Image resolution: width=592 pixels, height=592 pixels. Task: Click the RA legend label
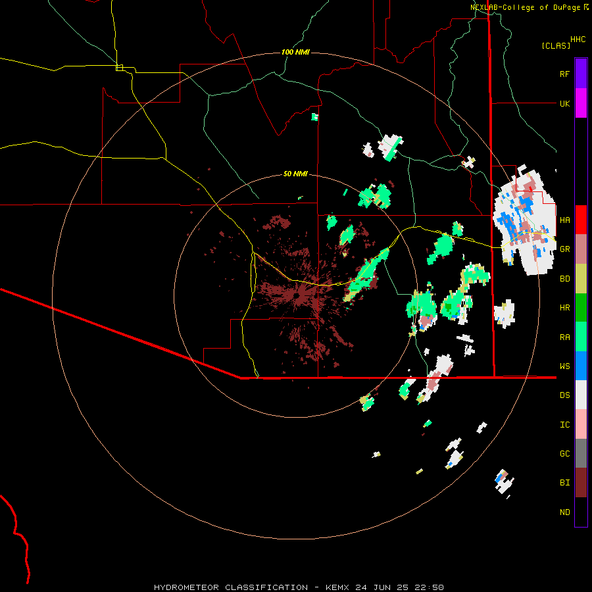[x=564, y=337]
